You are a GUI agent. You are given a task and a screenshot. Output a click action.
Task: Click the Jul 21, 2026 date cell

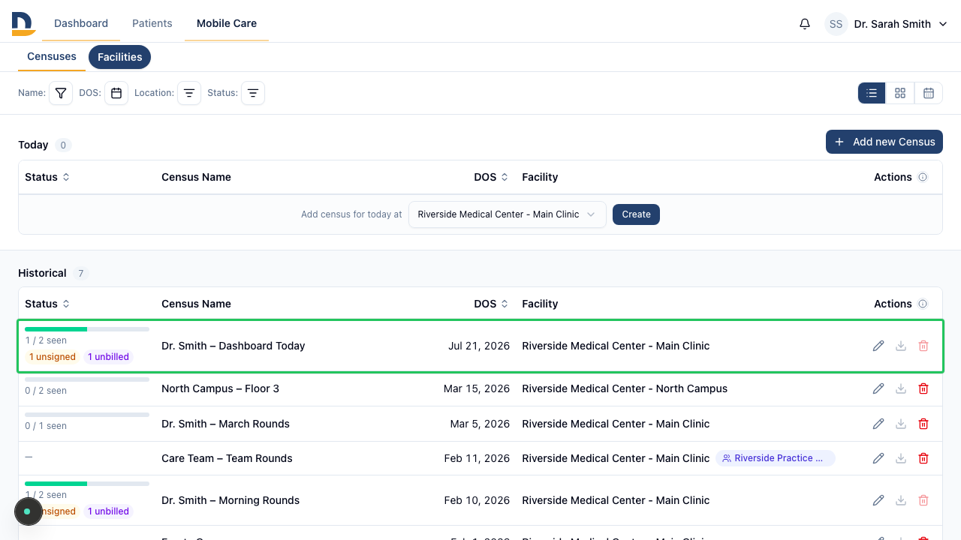(479, 346)
